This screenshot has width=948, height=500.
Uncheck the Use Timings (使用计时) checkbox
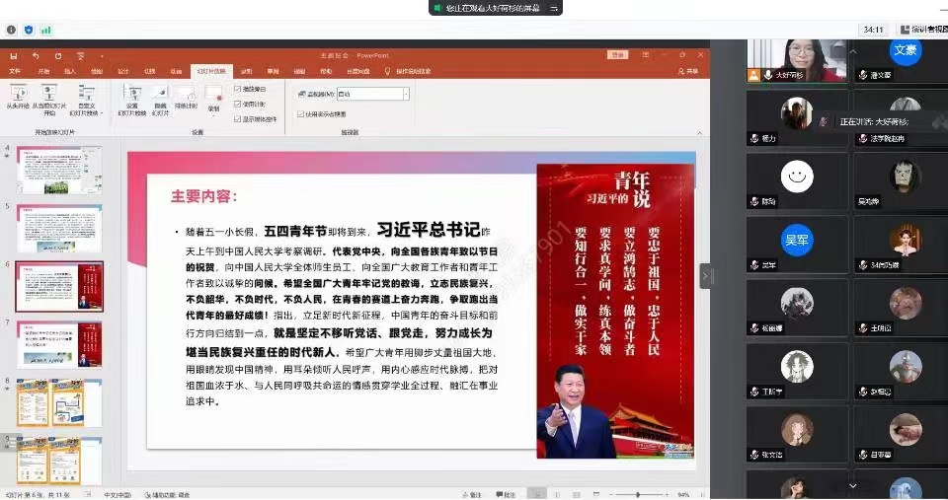(x=237, y=104)
